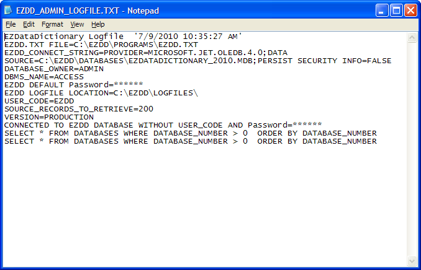Click the scroll up arrow
Screen dimensions: 421x270
point(412,37)
